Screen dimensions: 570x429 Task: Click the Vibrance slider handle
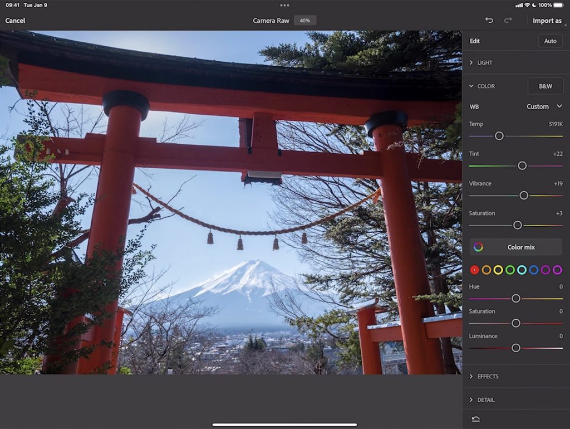524,196
